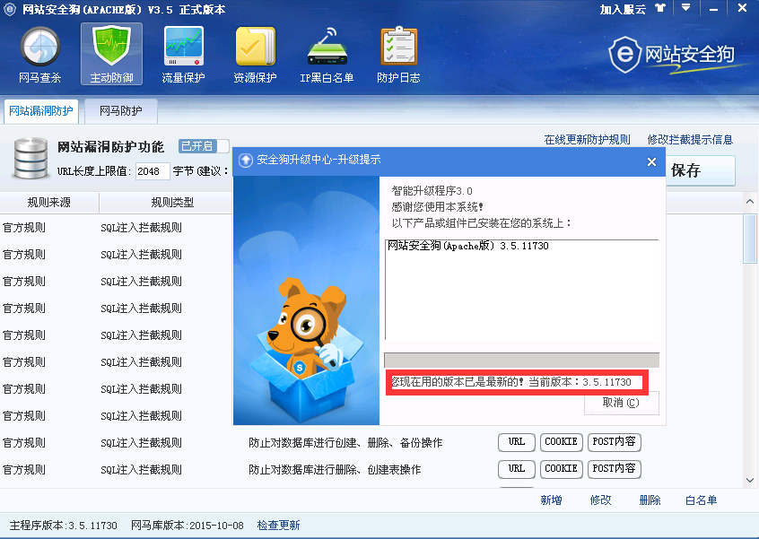Click the 规则来源 column header
759x539 pixels.
pos(48,203)
